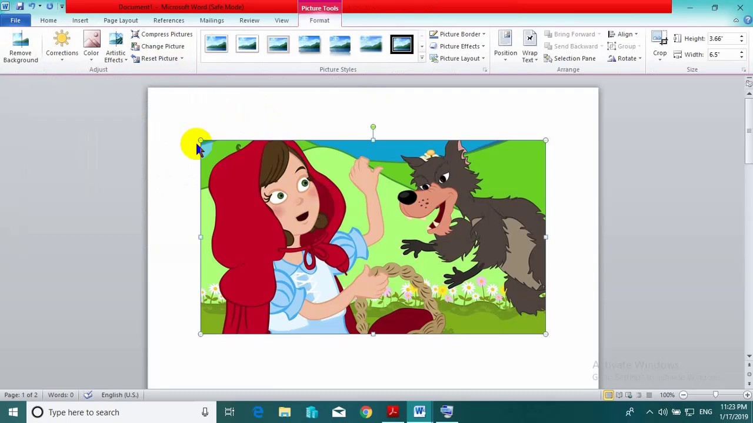Switch to Web Layout view
Screen dimensions: 753x423
pyautogui.click(x=629, y=395)
